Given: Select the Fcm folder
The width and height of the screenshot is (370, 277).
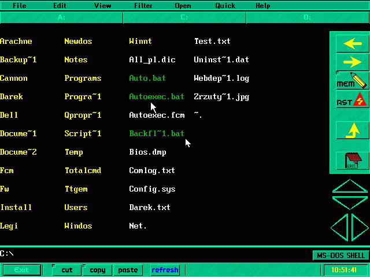Looking at the screenshot, I should pyautogui.click(x=7, y=171).
